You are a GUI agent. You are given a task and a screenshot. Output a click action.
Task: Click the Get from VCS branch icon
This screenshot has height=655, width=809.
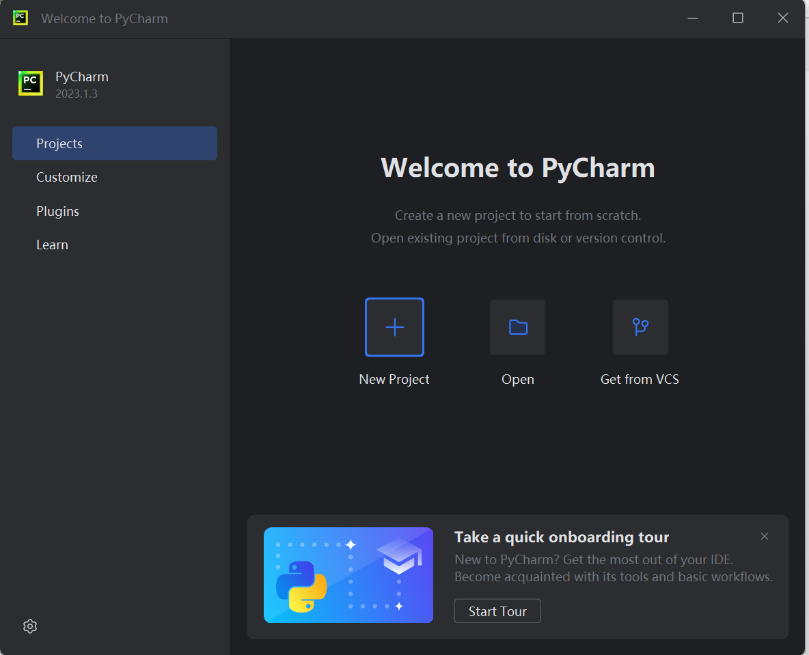[640, 327]
